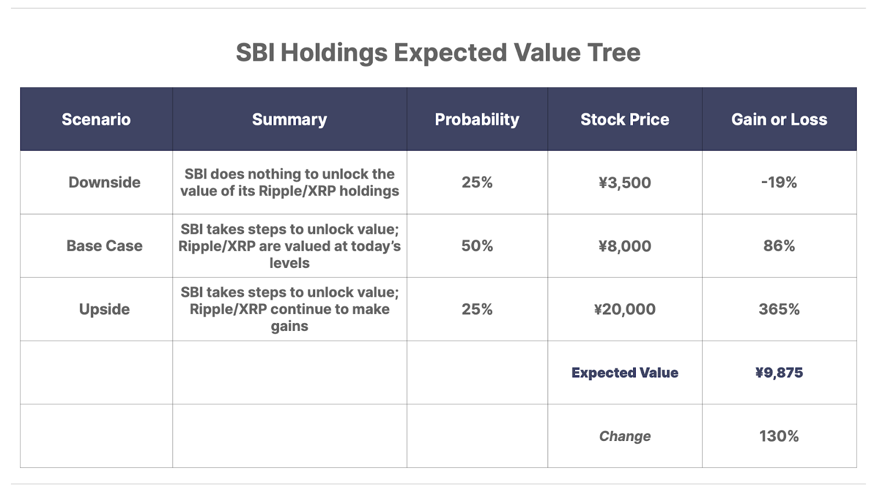Screen dimensions: 877x493
Task: Click the SBI Holdings Expected Value Tree title
Action: [438, 53]
